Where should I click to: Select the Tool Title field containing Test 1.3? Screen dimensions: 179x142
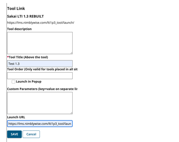coord(40,64)
